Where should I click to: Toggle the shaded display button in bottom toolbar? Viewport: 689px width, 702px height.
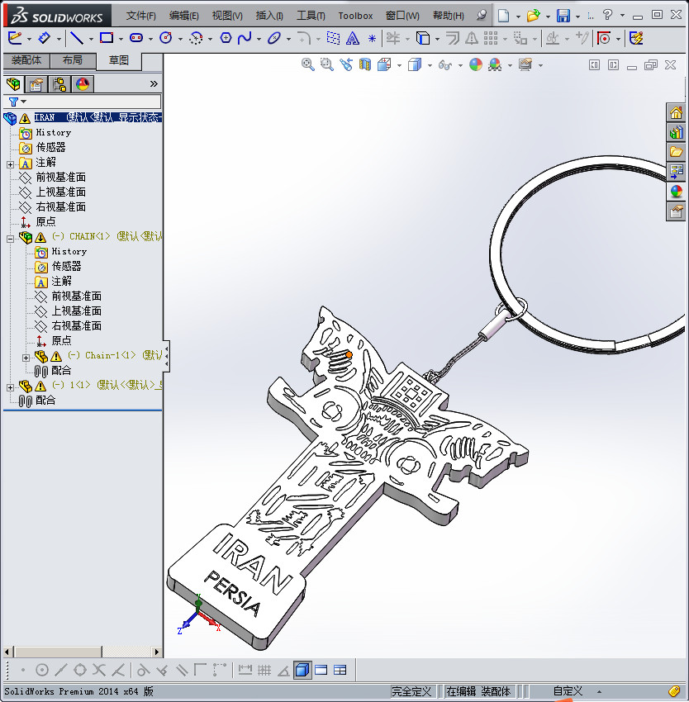click(x=302, y=671)
